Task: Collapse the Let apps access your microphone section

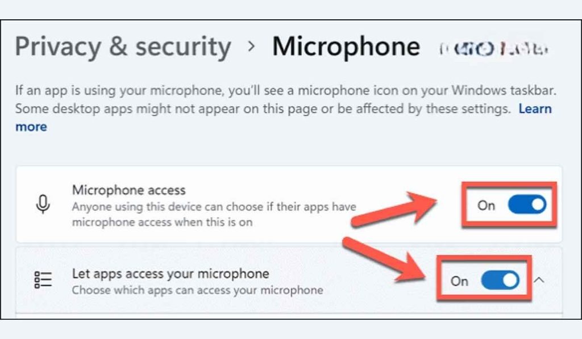Action: click(x=539, y=280)
